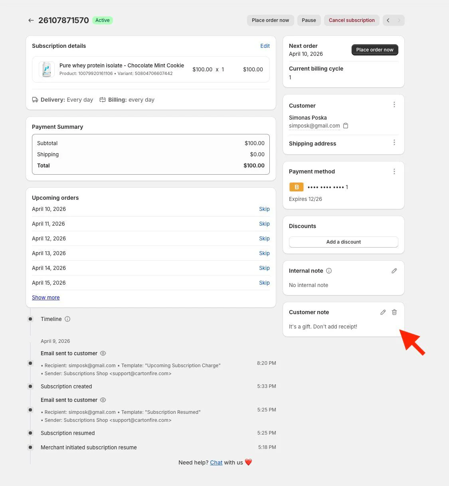
Task: Click Place order now in Next order card
Action: pos(375,50)
